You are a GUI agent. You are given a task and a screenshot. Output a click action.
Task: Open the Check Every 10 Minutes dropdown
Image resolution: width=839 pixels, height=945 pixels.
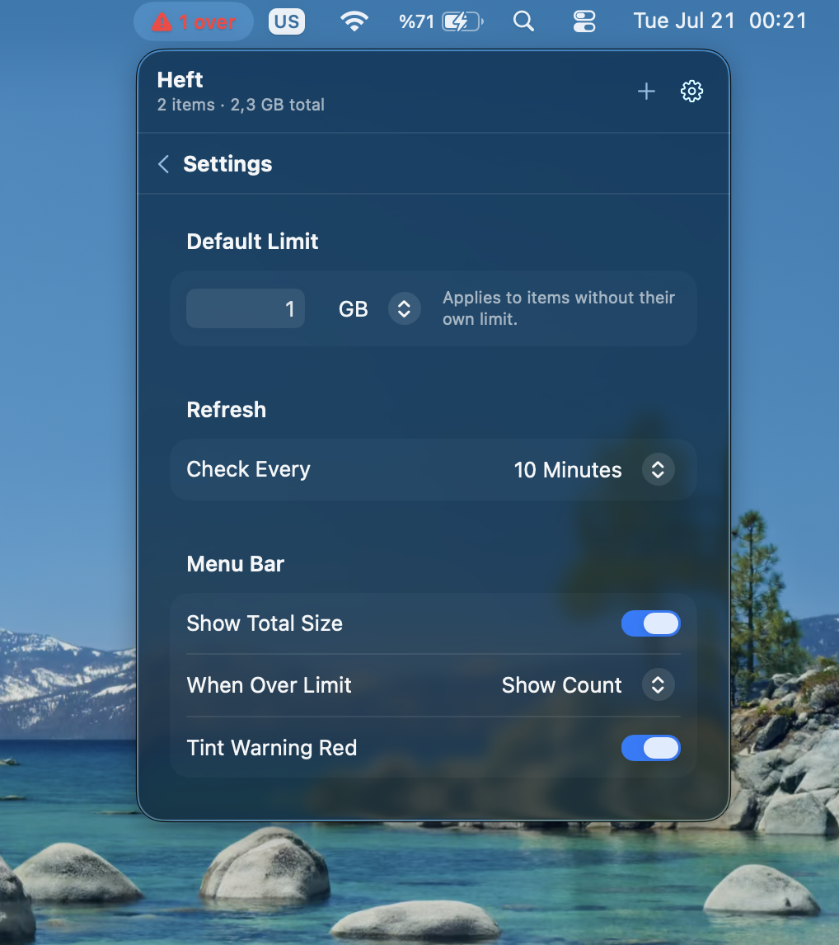coord(593,469)
